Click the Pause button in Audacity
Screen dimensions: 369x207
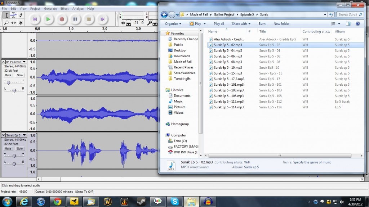[75, 19]
